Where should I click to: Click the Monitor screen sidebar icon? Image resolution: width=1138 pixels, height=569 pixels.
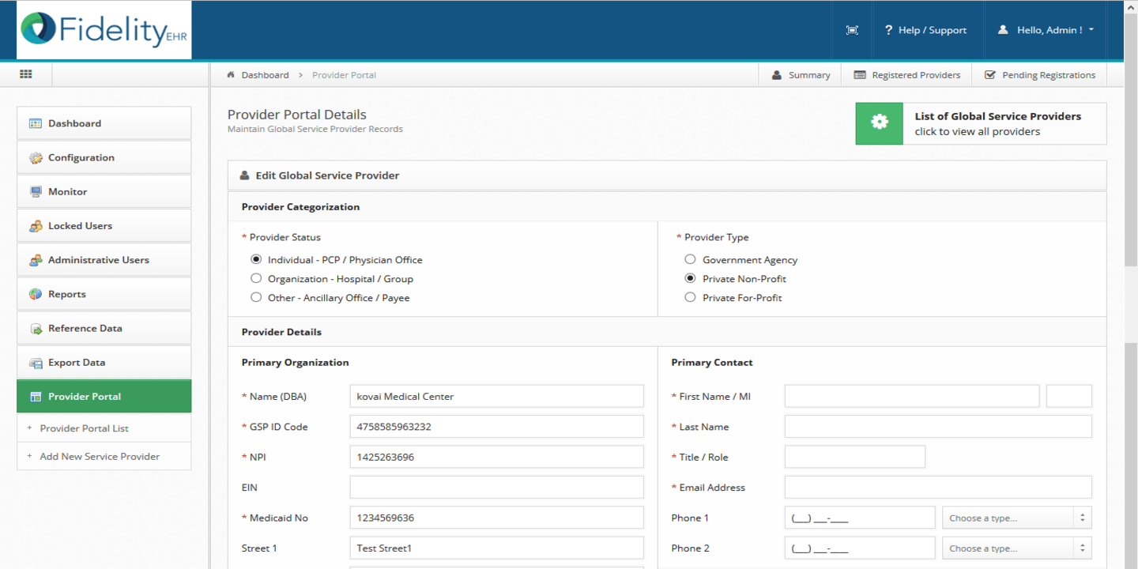click(36, 192)
